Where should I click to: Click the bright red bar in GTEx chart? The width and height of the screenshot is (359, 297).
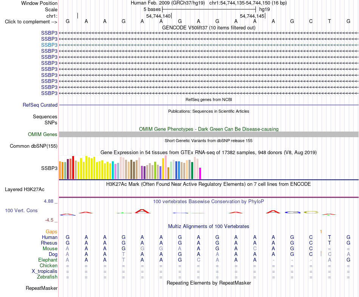pos(73,168)
